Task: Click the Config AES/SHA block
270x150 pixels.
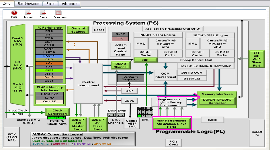Action: tap(132, 123)
